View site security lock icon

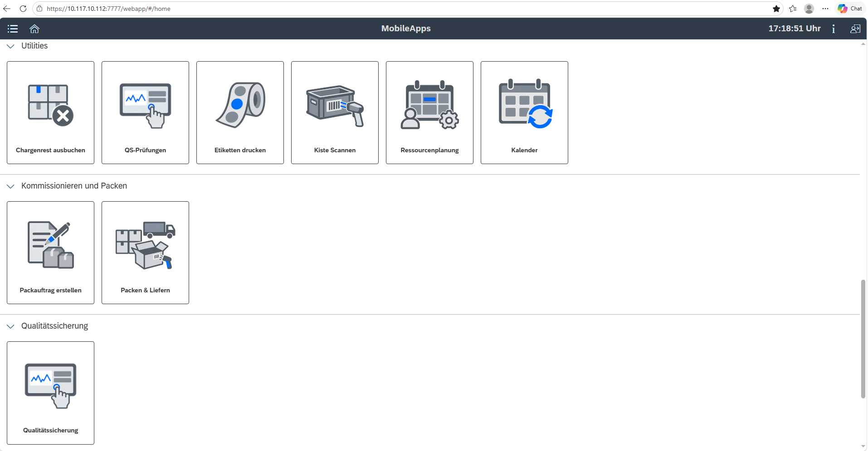click(x=39, y=9)
